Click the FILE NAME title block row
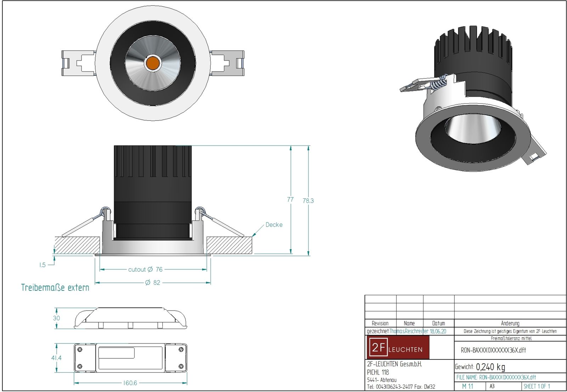The height and width of the screenshot is (392, 567). pos(496,377)
